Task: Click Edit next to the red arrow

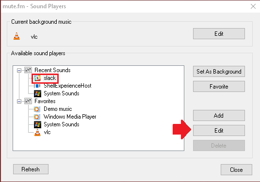Action: click(x=219, y=131)
